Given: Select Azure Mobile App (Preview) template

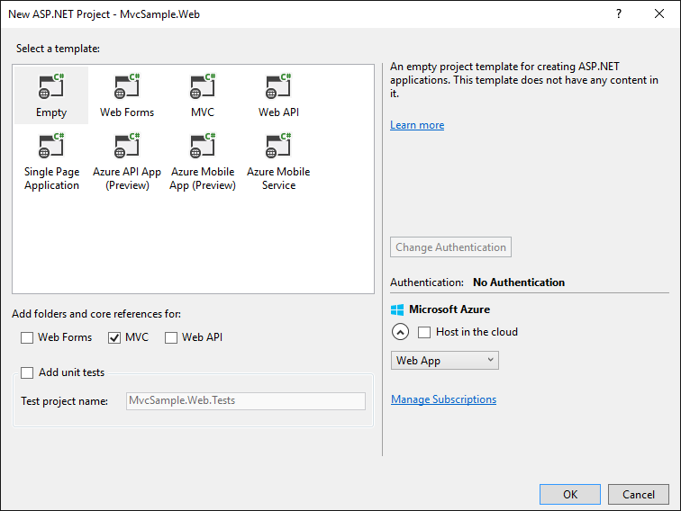Looking at the screenshot, I should 203,161.
